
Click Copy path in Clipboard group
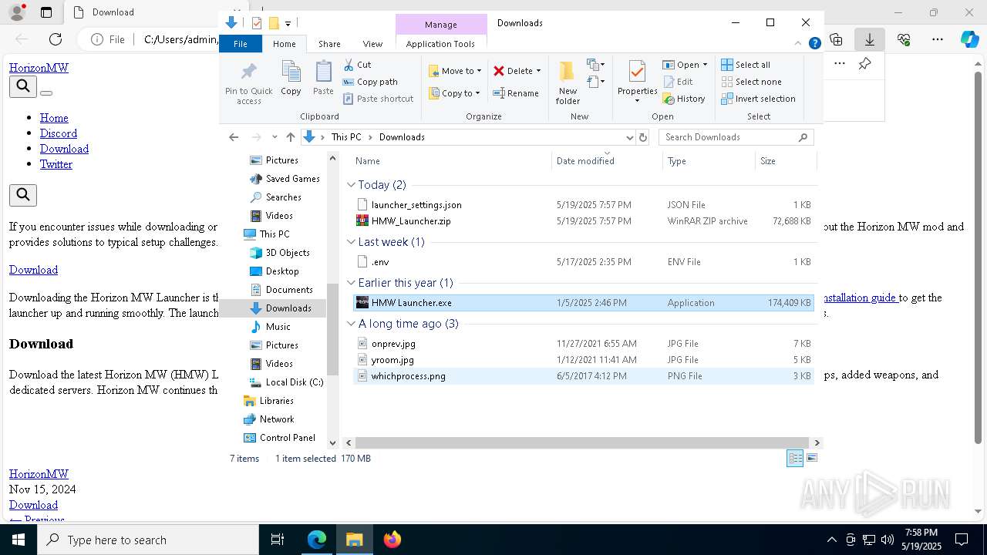click(x=370, y=82)
